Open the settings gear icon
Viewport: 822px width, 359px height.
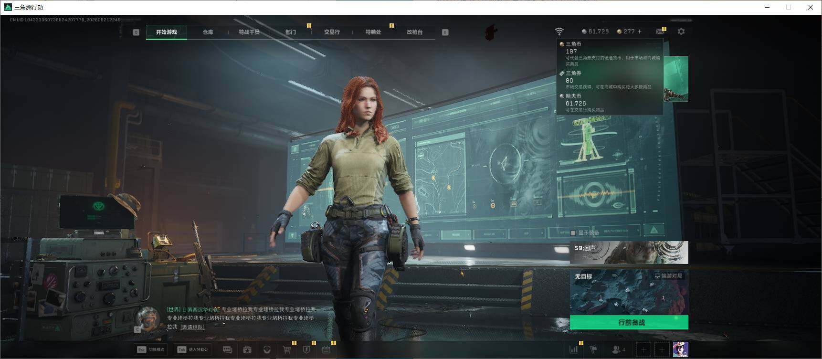tap(681, 32)
